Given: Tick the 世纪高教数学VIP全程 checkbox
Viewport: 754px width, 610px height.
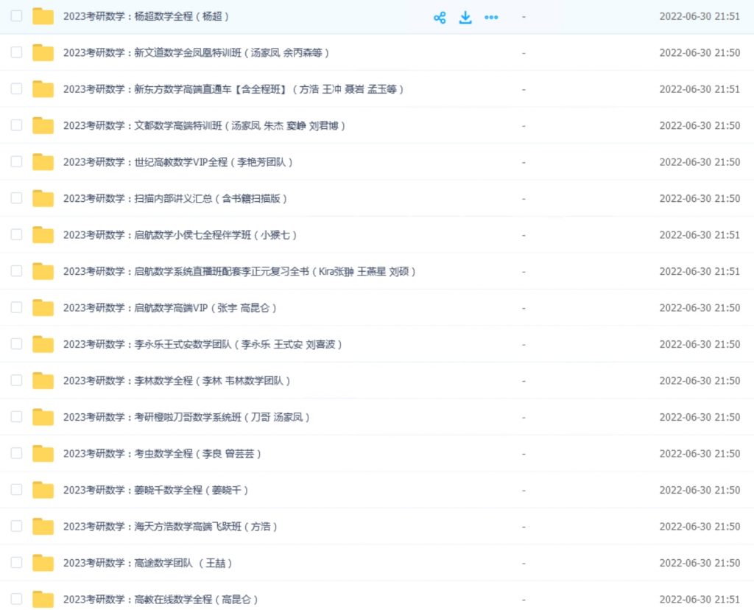Looking at the screenshot, I should [16, 161].
